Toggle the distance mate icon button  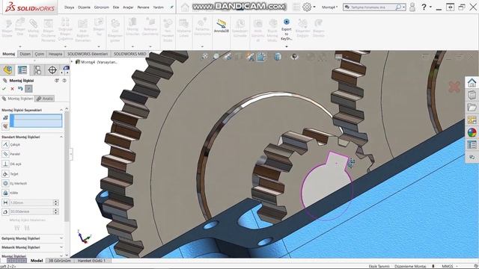tap(5, 202)
